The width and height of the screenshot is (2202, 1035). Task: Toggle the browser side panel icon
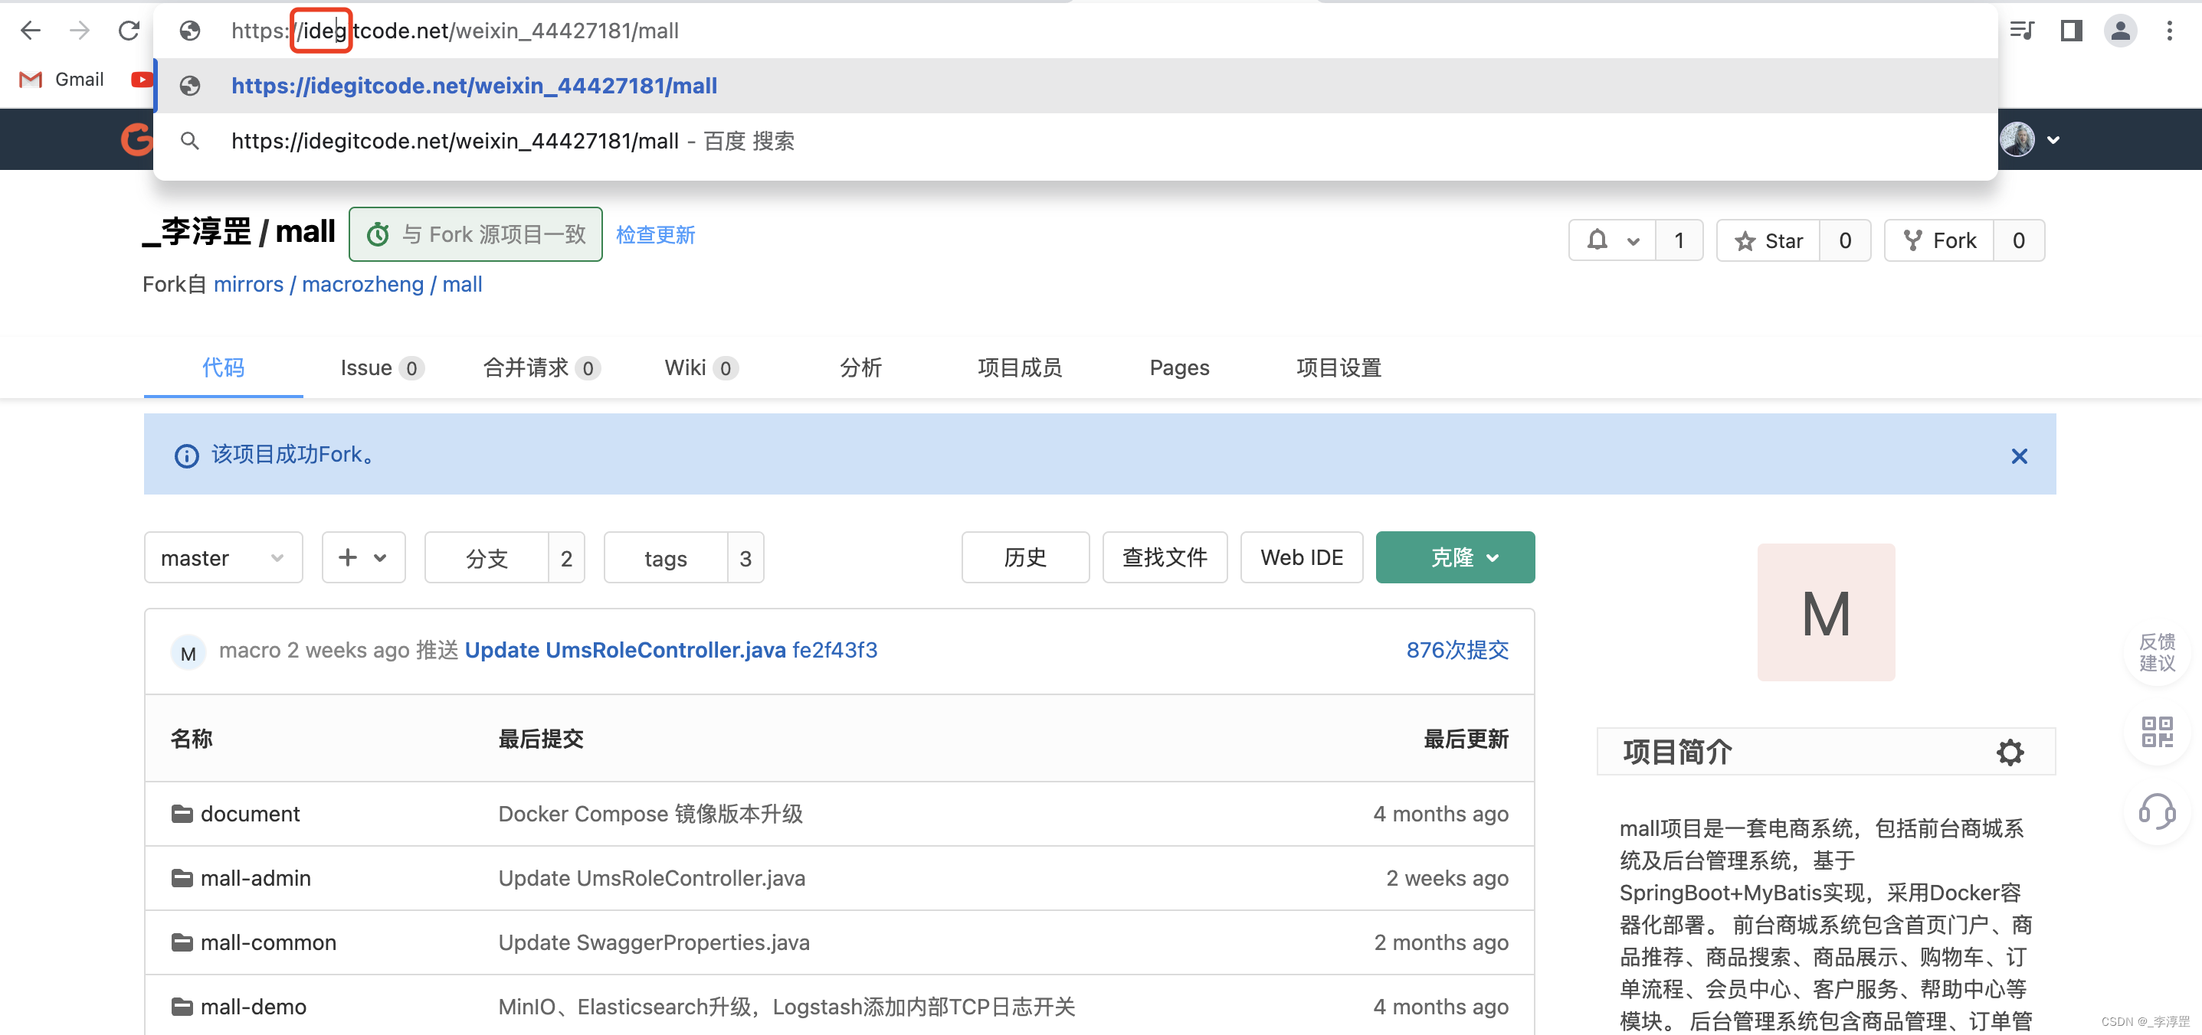(x=2071, y=31)
